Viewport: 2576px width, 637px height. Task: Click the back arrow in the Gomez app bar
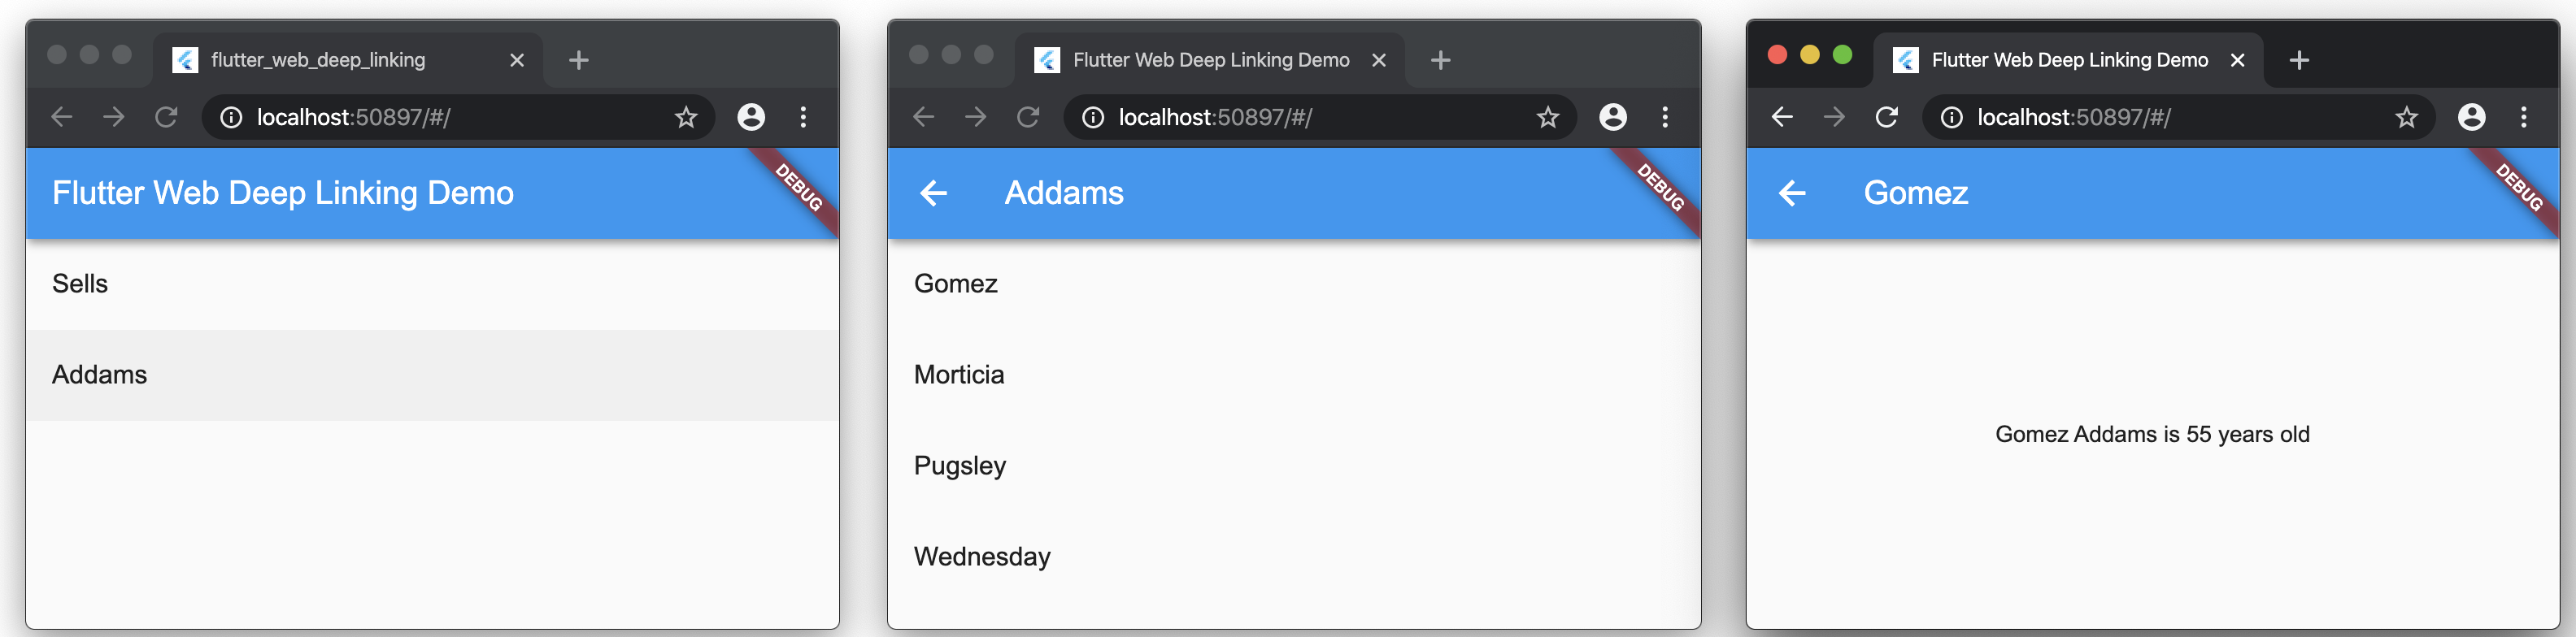pyautogui.click(x=1792, y=193)
